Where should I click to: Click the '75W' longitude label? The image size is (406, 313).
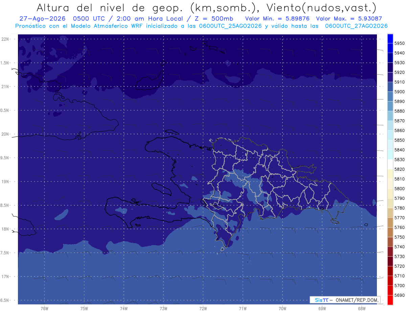tap(84, 308)
